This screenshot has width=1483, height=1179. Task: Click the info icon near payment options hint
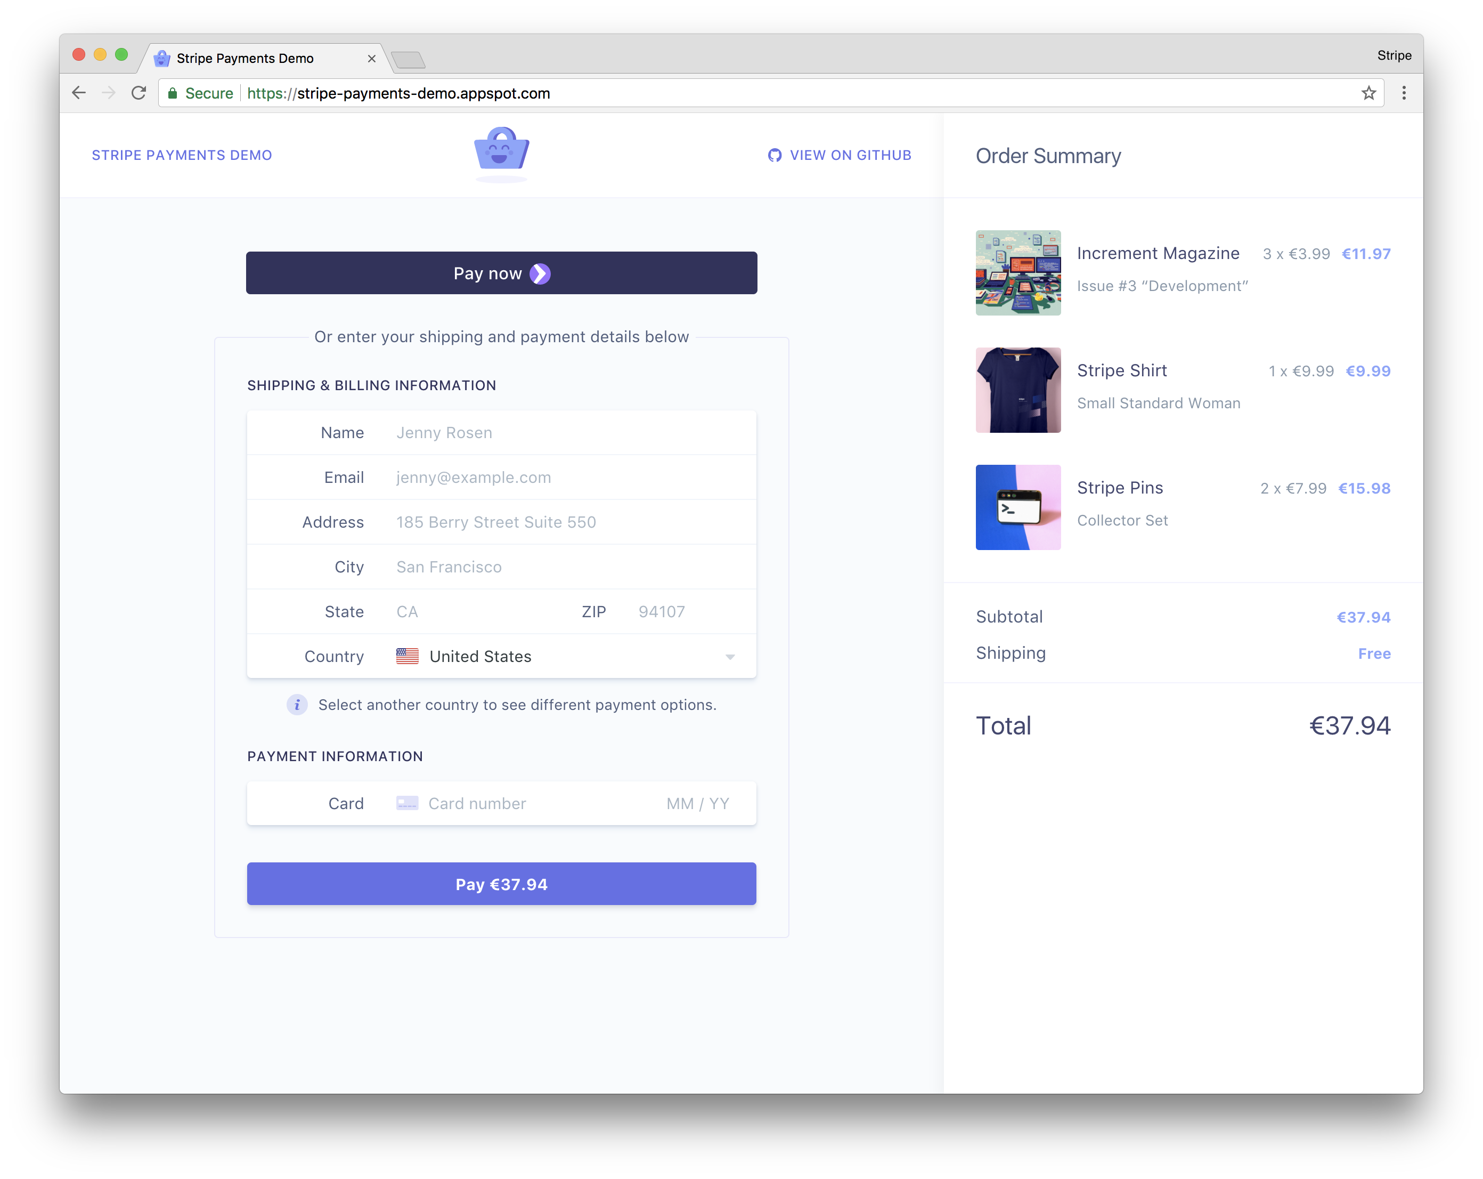pyautogui.click(x=296, y=705)
